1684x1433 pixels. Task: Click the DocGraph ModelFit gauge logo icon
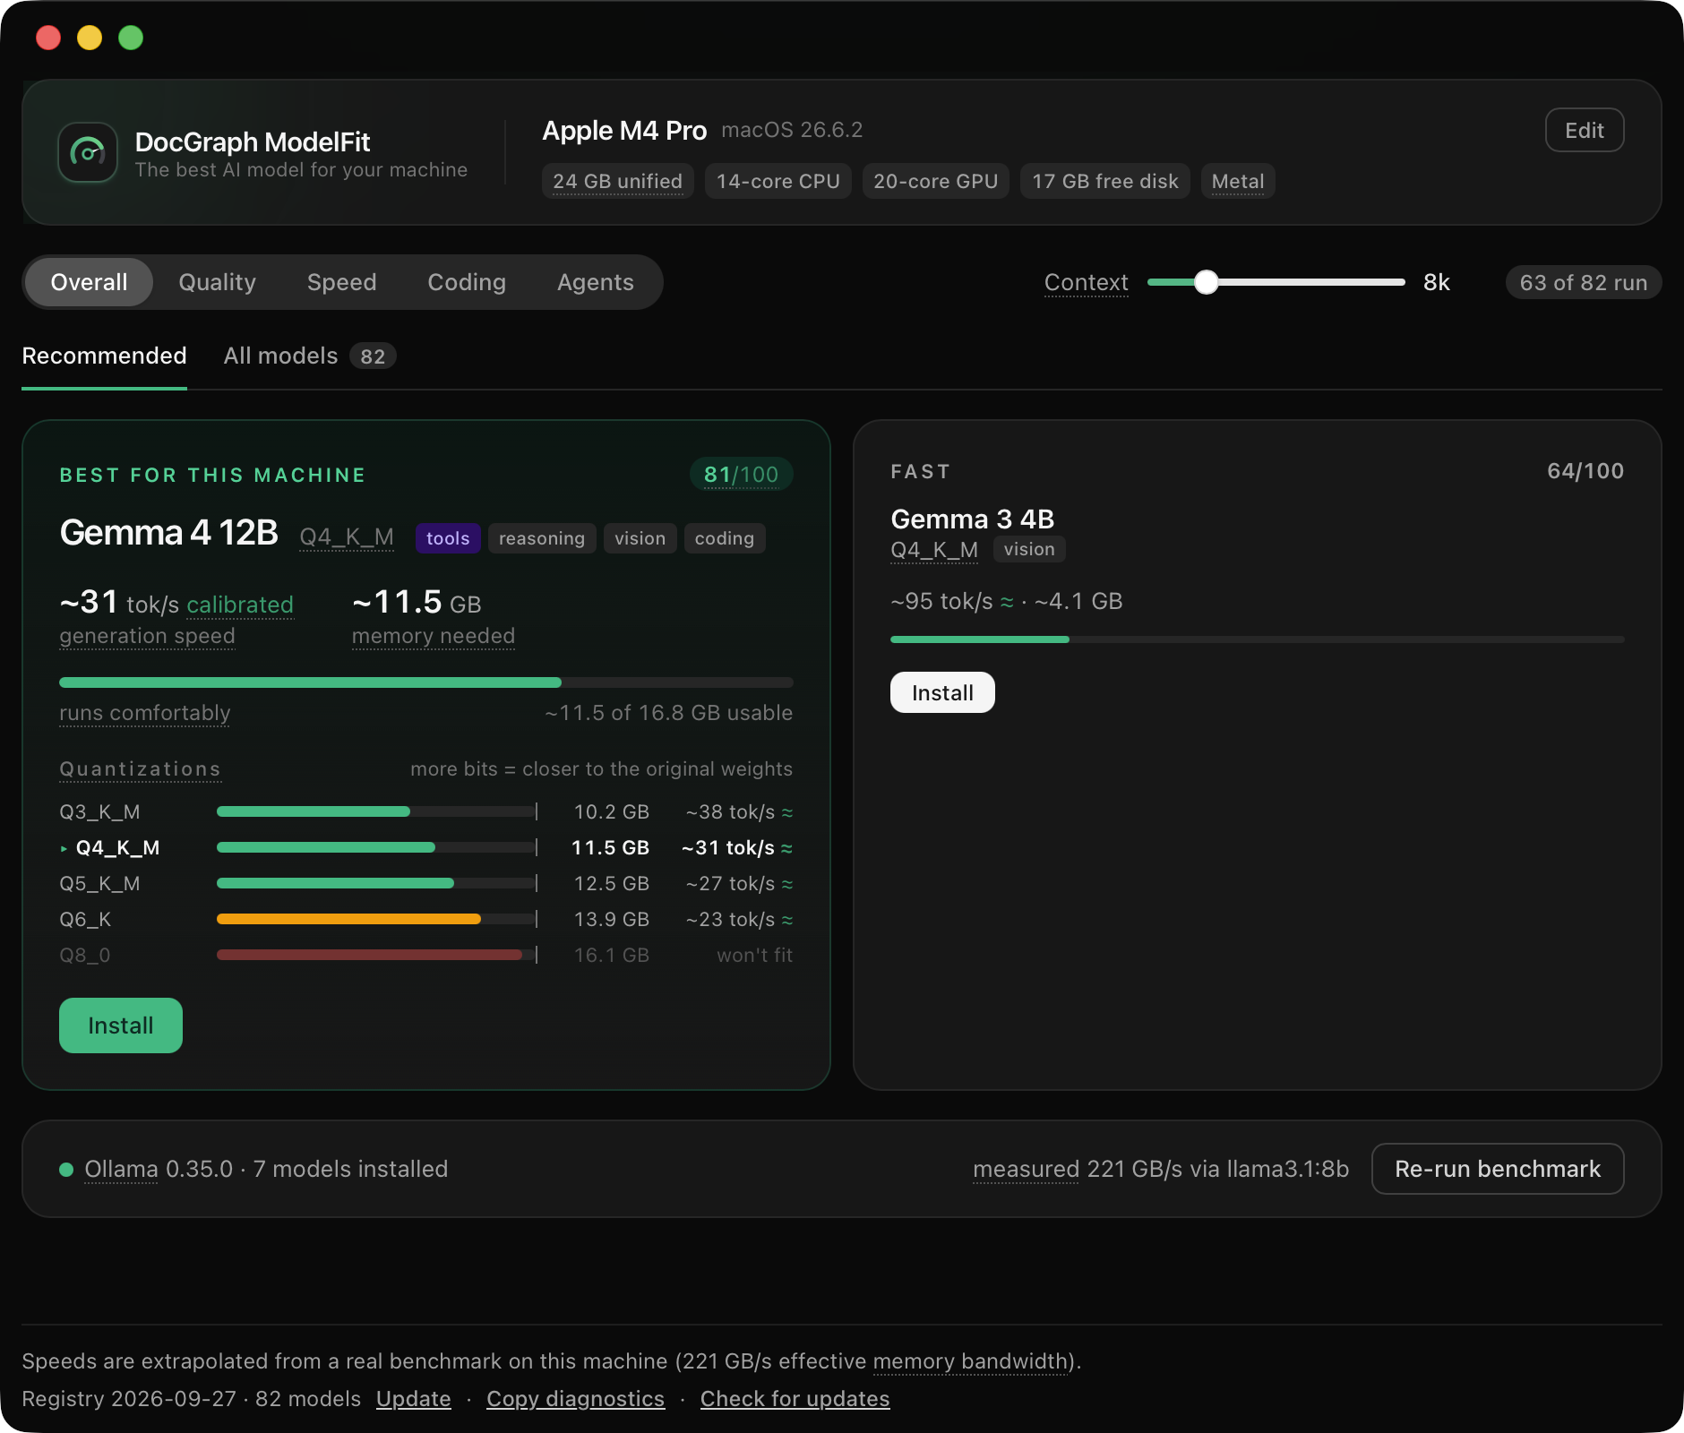click(88, 152)
